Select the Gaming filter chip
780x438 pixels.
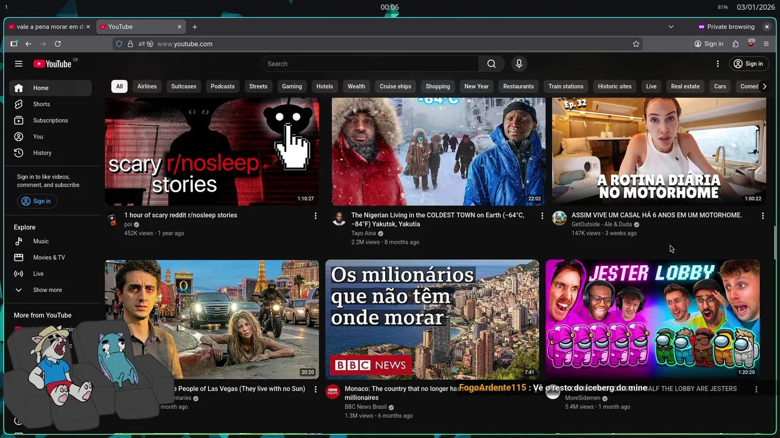(292, 86)
